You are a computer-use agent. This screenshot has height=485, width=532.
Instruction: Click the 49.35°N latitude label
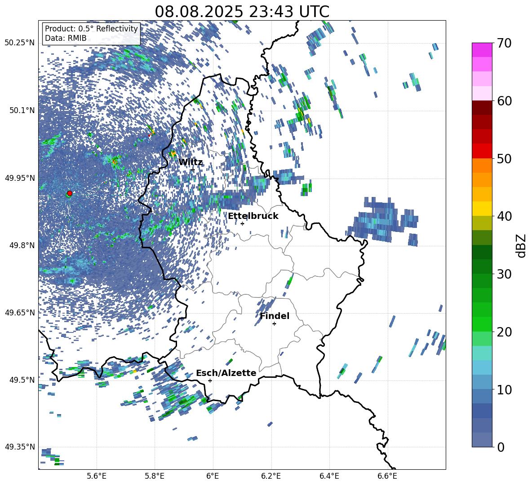tap(20, 447)
